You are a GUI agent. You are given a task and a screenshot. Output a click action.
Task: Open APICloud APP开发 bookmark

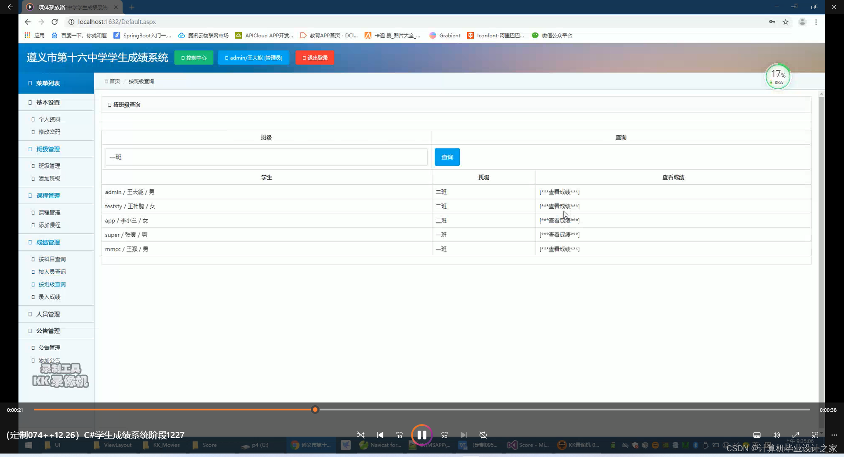pyautogui.click(x=264, y=36)
